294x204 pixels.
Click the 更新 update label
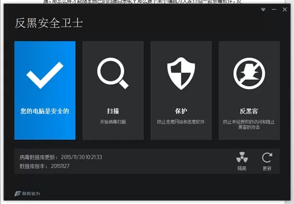[267, 168]
